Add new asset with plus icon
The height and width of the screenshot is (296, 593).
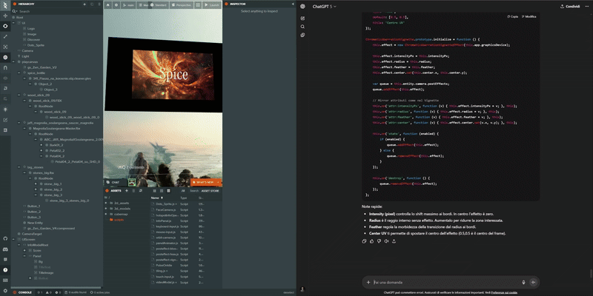[126, 191]
